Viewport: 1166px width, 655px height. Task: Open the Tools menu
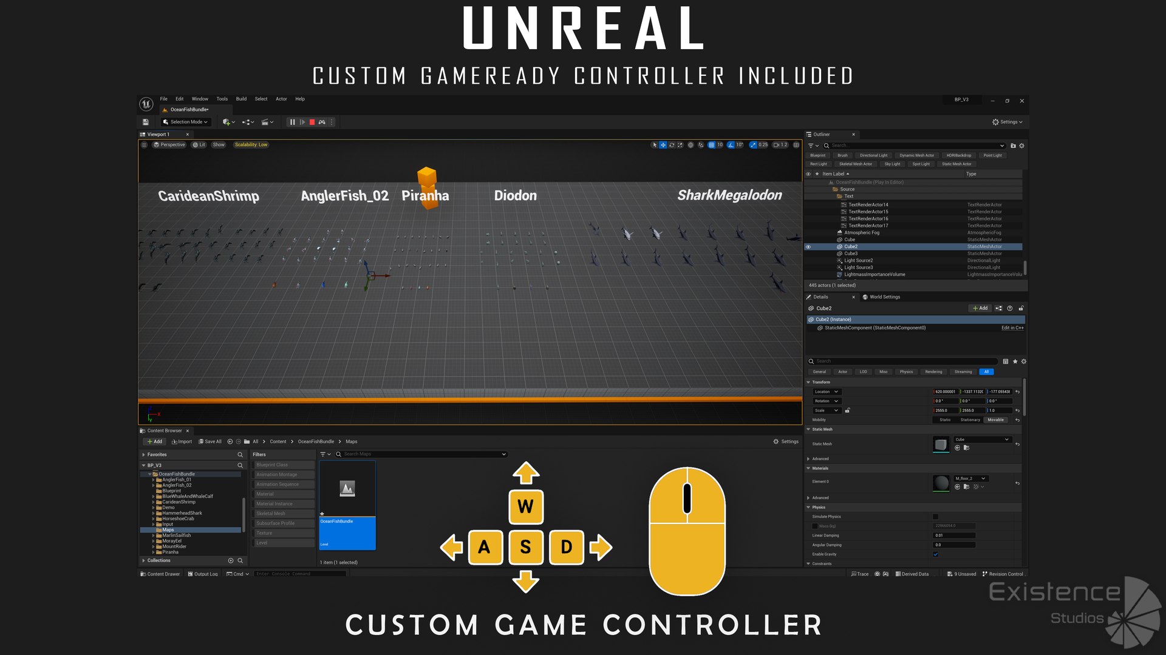click(x=222, y=99)
